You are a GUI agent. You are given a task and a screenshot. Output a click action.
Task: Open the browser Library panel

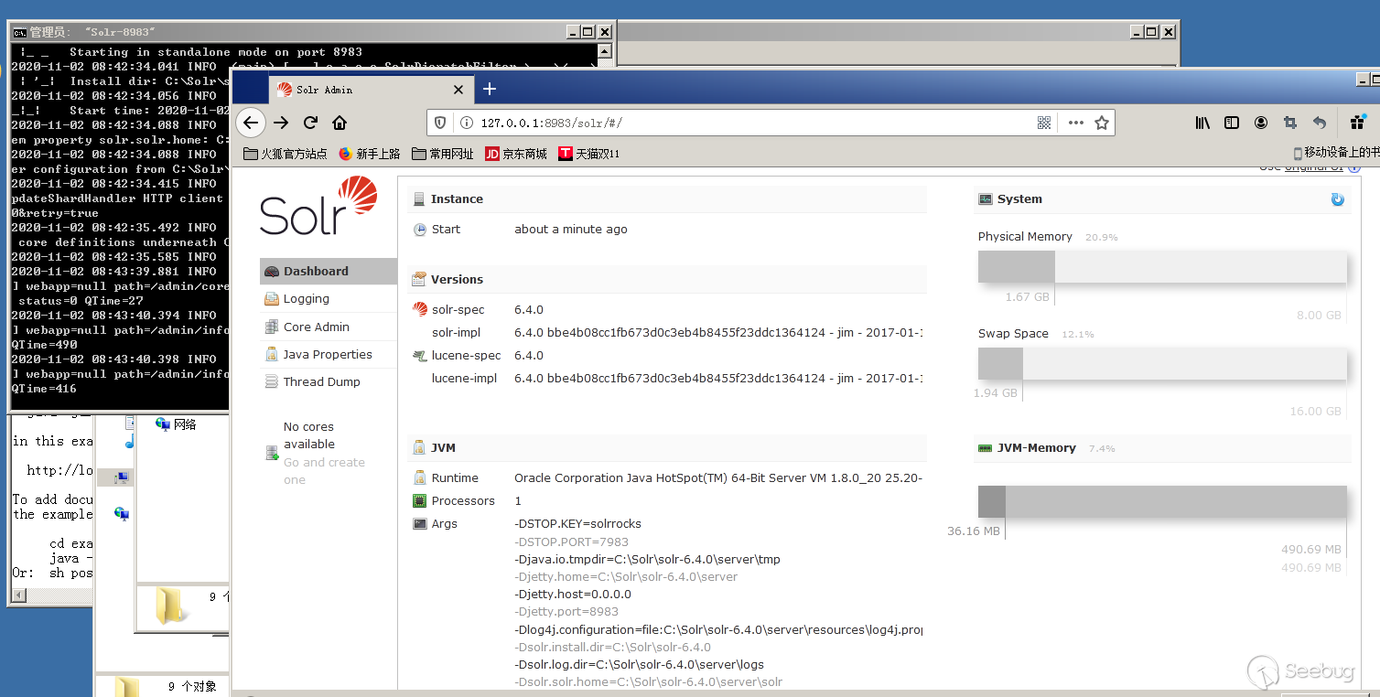[1202, 123]
